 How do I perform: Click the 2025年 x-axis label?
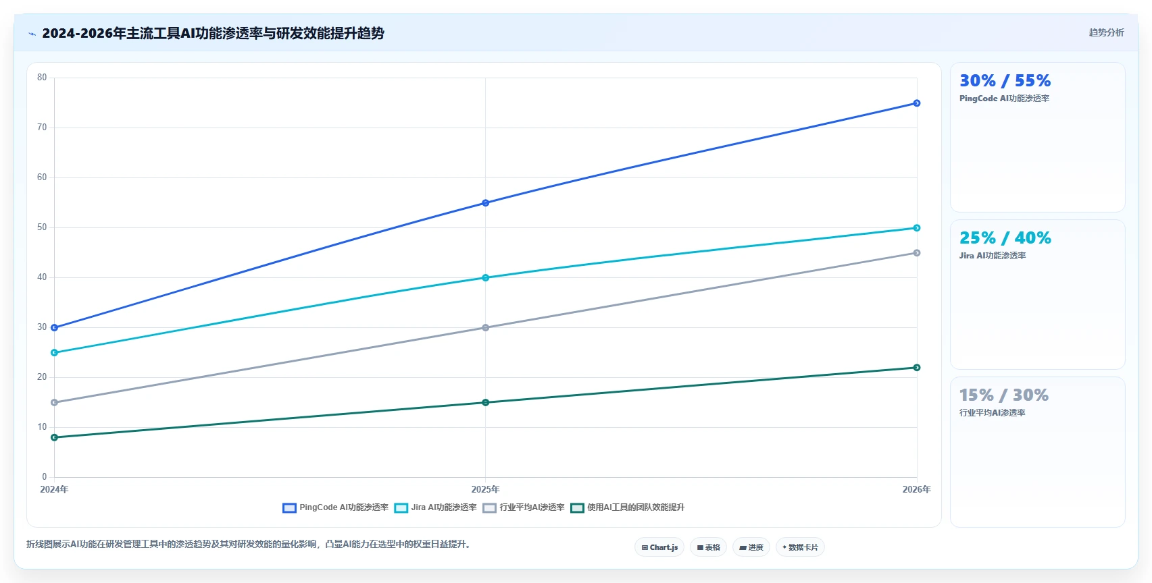pyautogui.click(x=486, y=489)
